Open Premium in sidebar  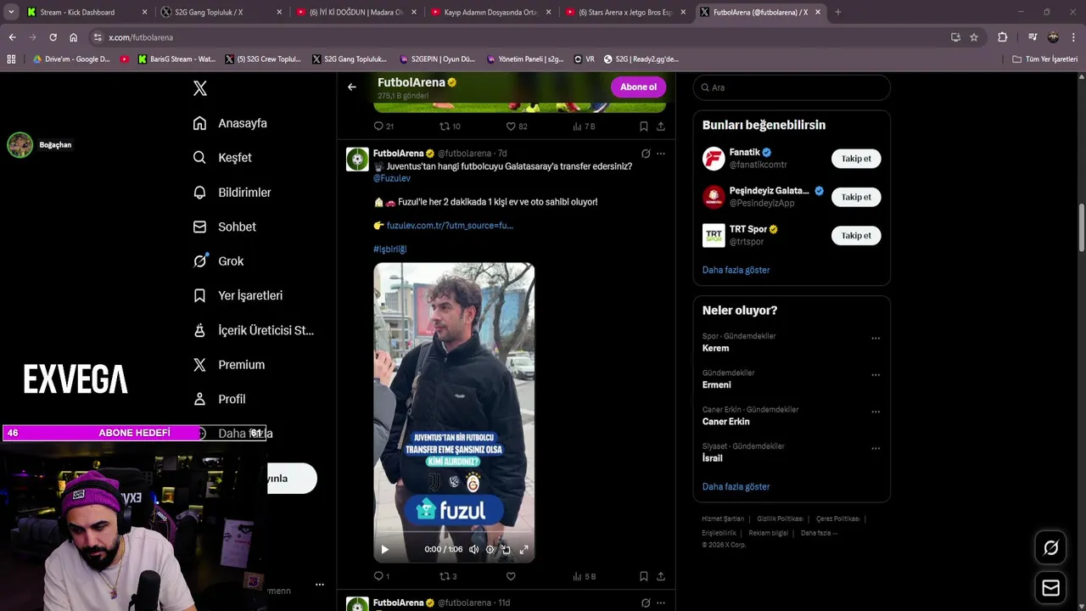pos(229,365)
